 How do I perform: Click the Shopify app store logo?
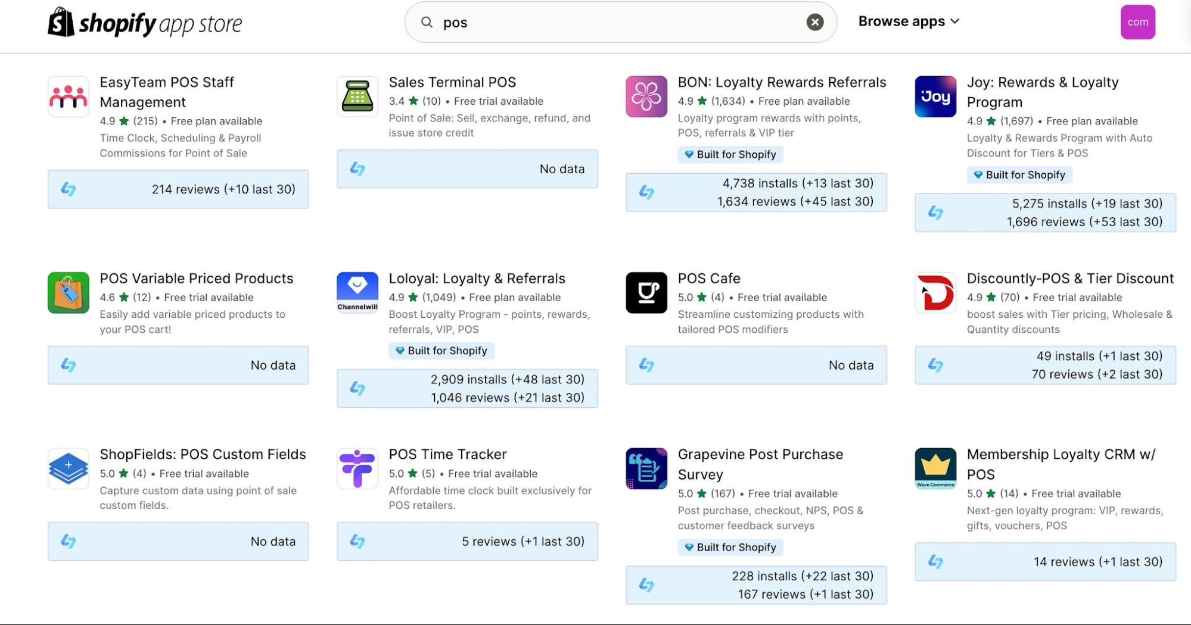pyautogui.click(x=145, y=23)
